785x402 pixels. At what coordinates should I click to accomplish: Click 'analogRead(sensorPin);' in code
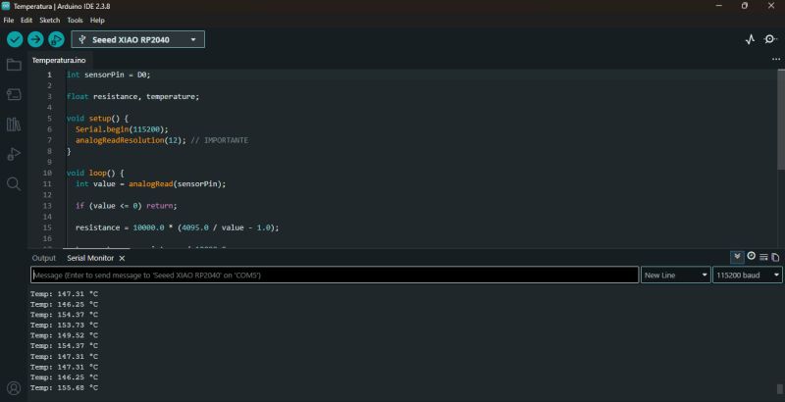(178, 184)
